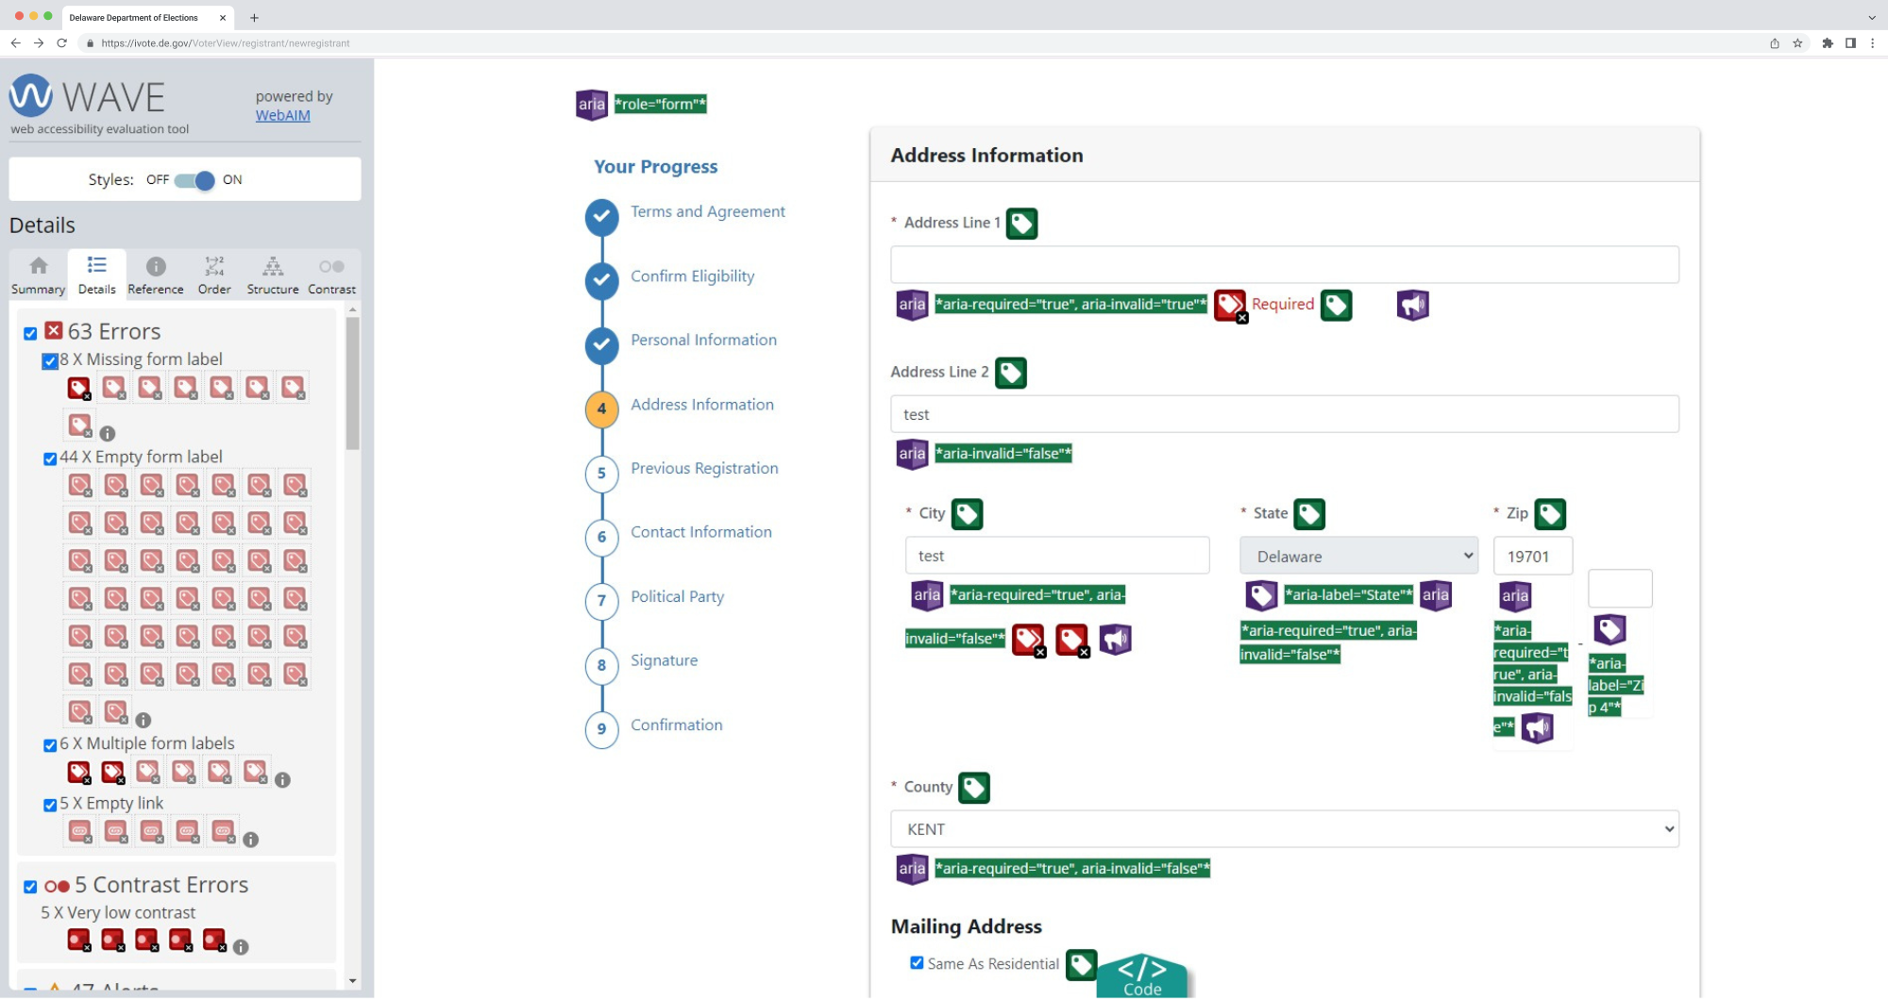The height and width of the screenshot is (1000, 1888).
Task: Go to Personal Information progress step
Action: [703, 340]
